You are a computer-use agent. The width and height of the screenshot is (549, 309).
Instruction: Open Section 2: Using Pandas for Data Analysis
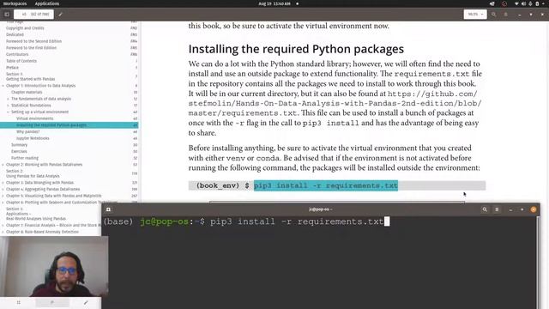[x=33, y=173]
